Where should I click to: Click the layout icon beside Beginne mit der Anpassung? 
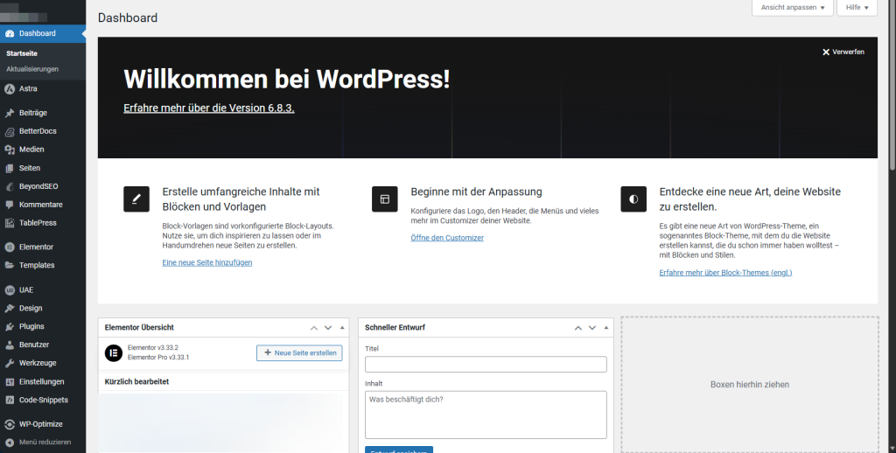click(385, 199)
